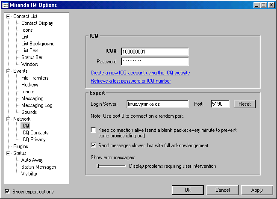Screen dimensions: 277x199
Task: Open List Text settings
Action: [x=30, y=50]
